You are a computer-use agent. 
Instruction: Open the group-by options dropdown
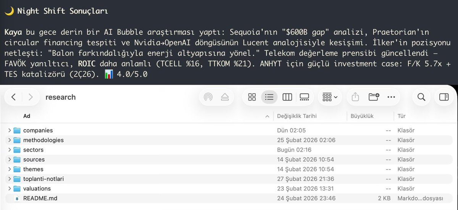tap(330, 97)
